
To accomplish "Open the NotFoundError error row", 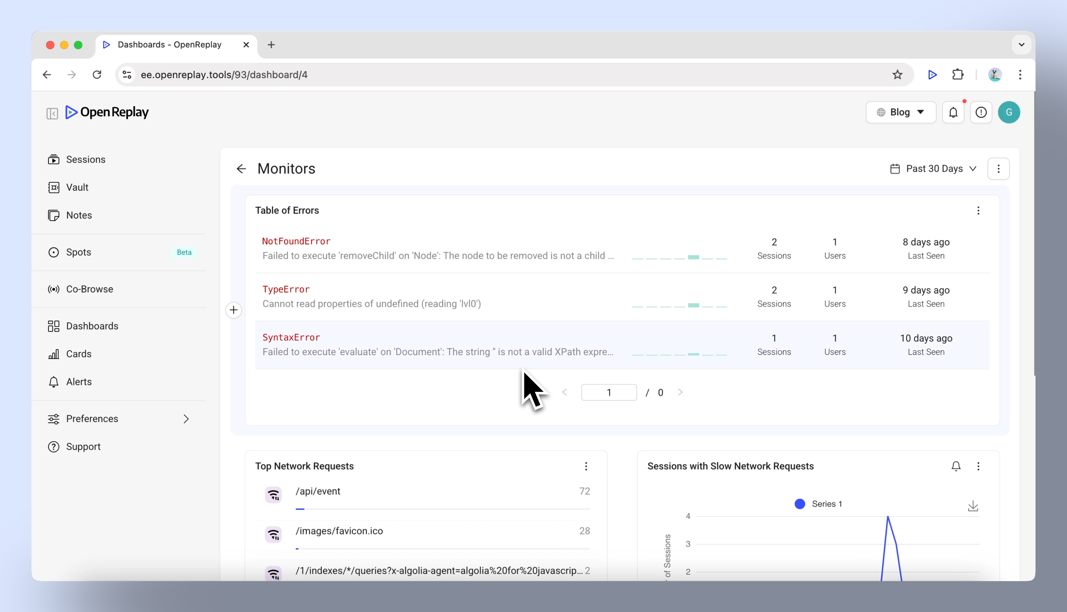I will coord(622,249).
